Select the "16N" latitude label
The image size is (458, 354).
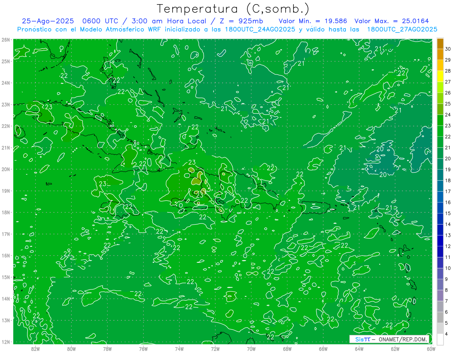(x=6, y=255)
